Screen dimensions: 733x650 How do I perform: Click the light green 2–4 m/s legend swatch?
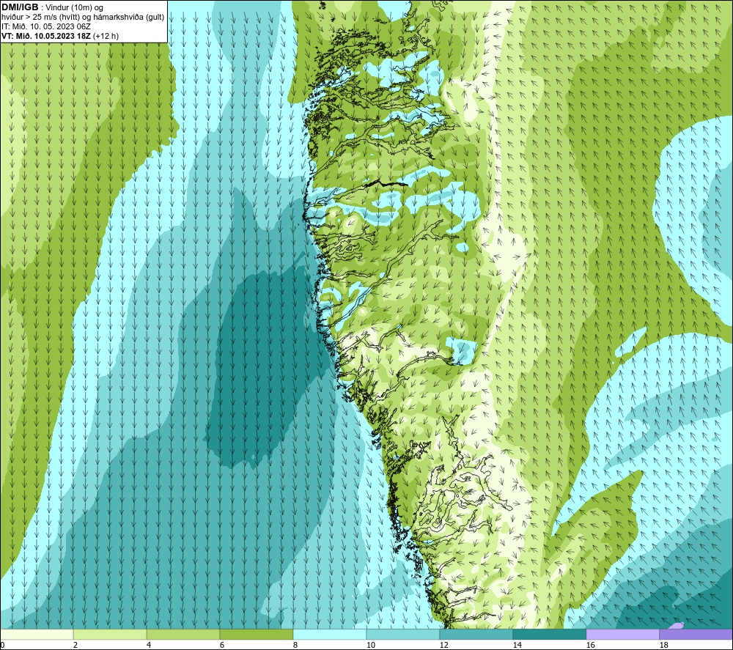(110, 635)
